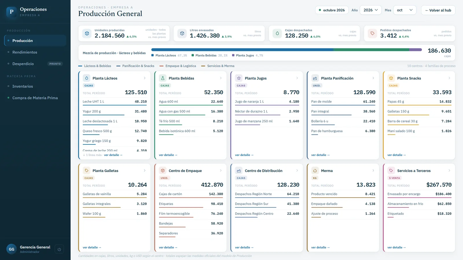Image resolution: width=463 pixels, height=260 pixels.
Task: Open Compra de Materia Prima
Action: [x=35, y=98]
